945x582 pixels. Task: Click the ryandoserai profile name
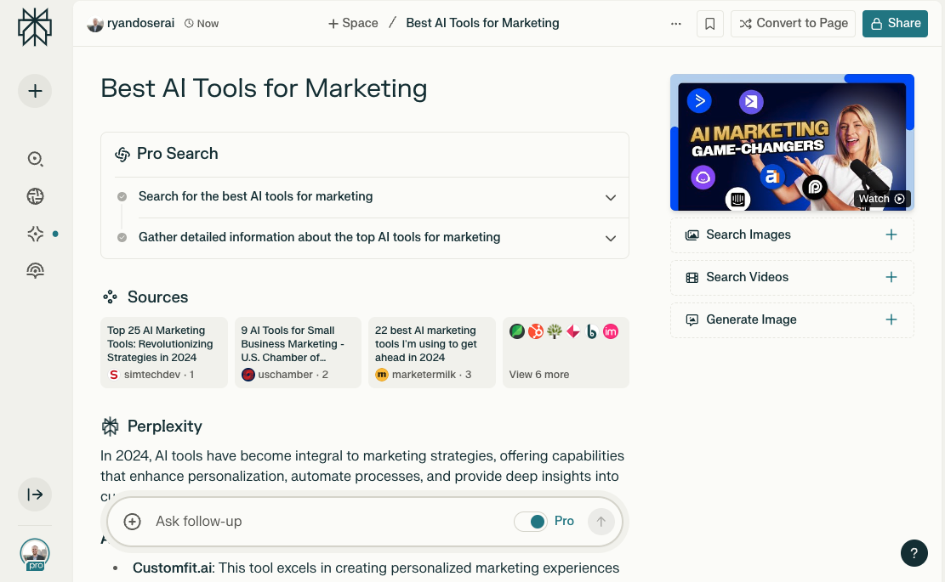(x=139, y=23)
